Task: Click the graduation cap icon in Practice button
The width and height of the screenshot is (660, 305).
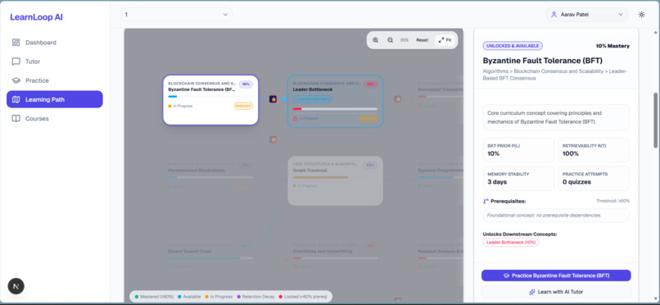Action: pos(506,275)
